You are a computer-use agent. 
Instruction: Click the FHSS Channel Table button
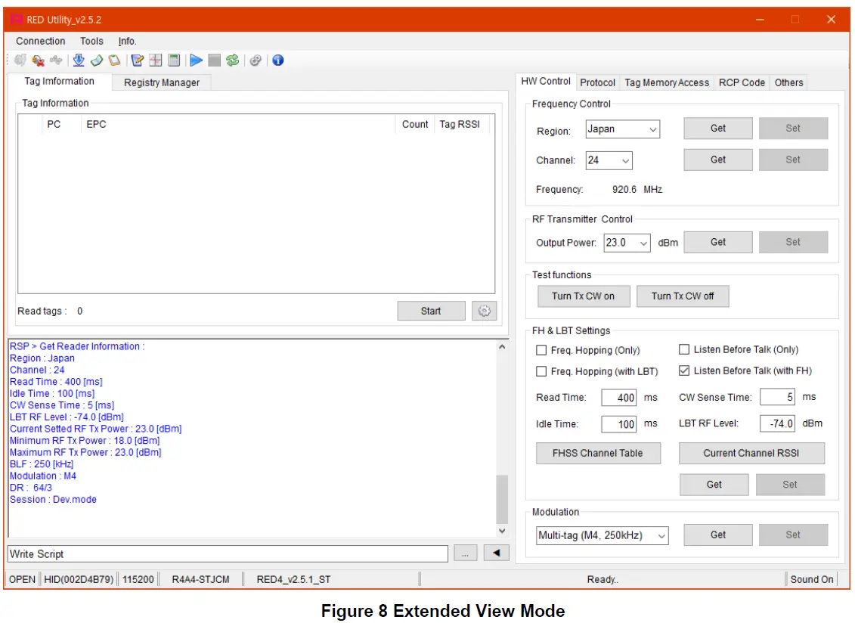598,454
